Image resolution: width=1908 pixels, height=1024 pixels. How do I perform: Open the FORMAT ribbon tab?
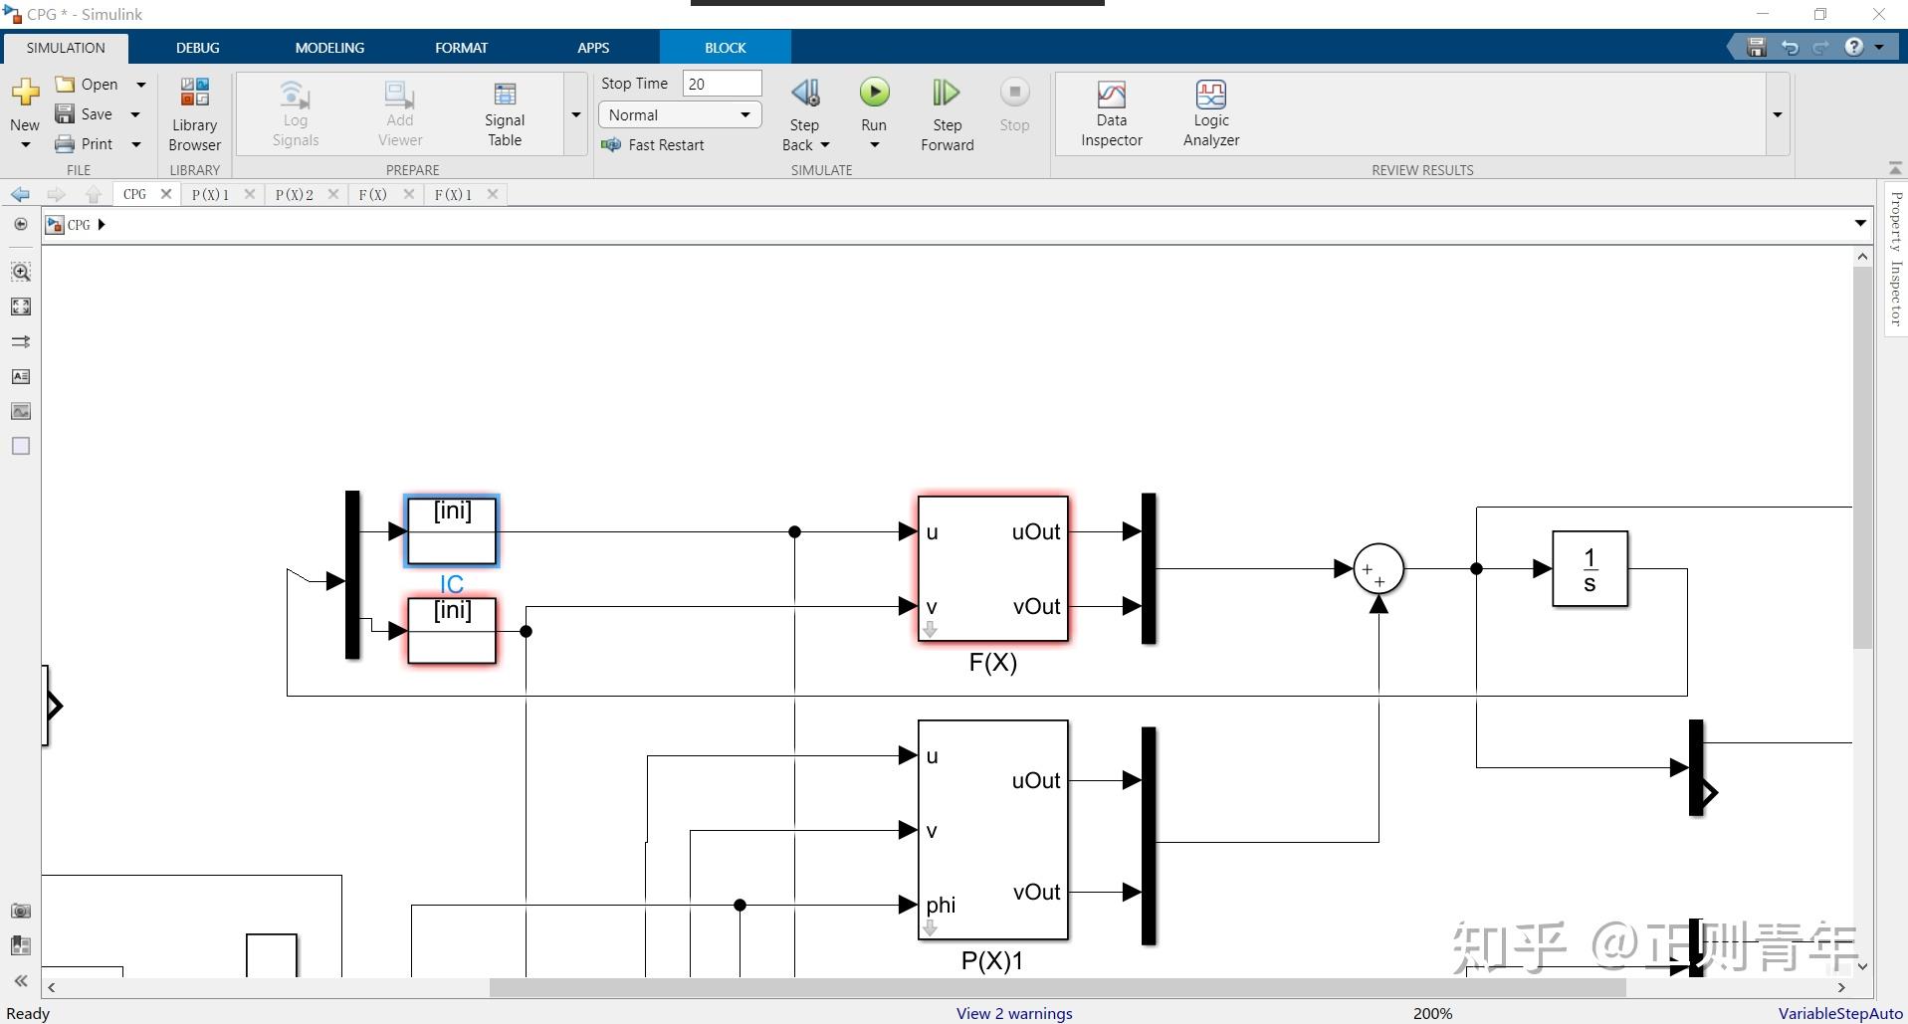click(x=461, y=48)
